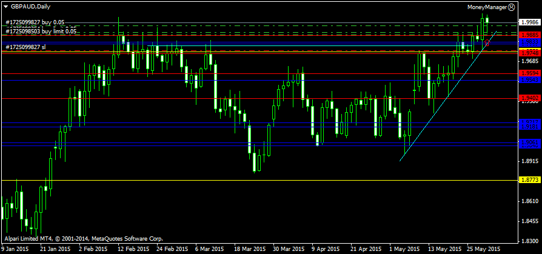Image resolution: width=542 pixels, height=254 pixels.
Task: Click the MoneyManager sad-face expert advisor icon
Action: coord(512,7)
